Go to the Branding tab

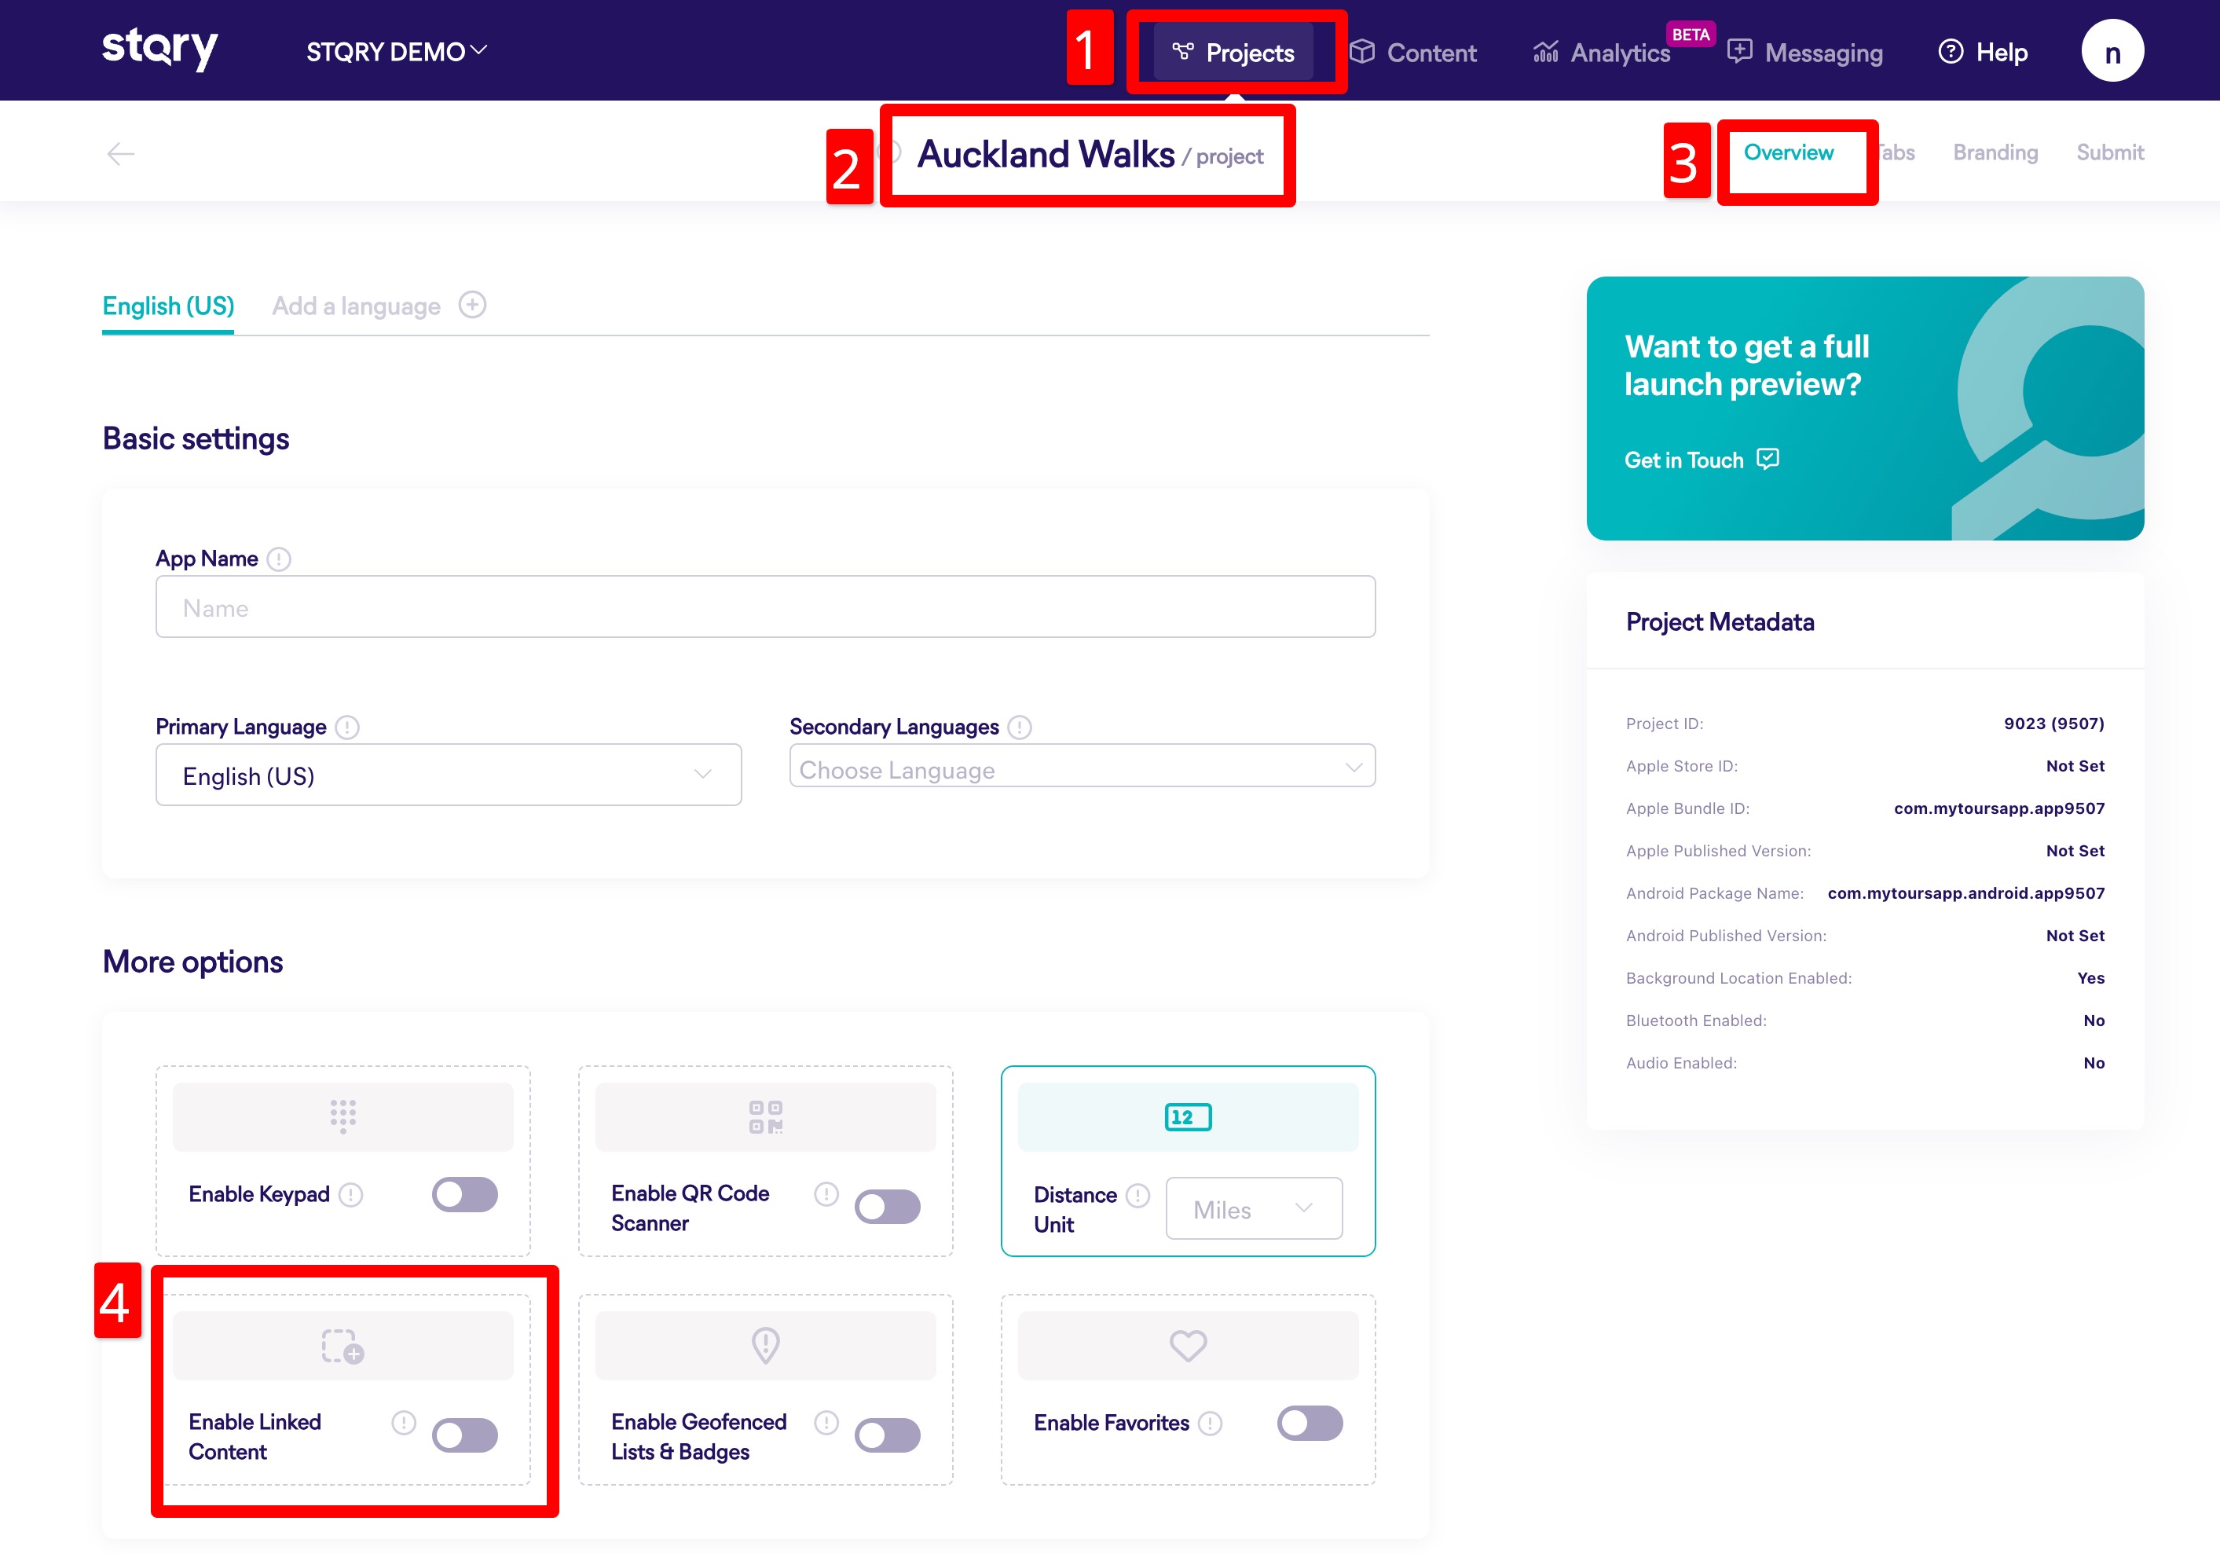pos(1995,152)
